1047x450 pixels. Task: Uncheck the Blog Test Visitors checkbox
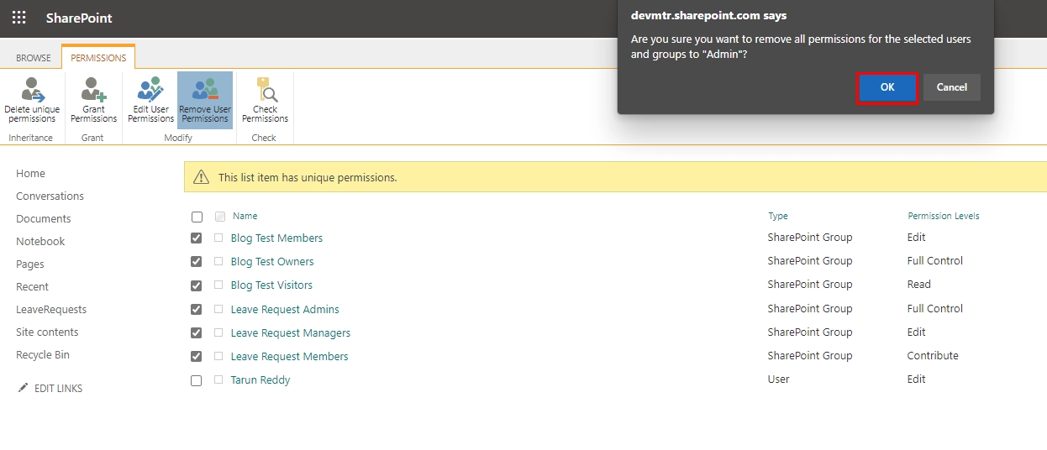(197, 285)
